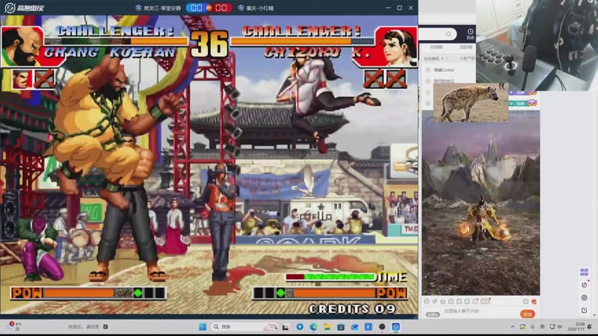The height and width of the screenshot is (336, 598).
Task: Click the volume and network tray icons
Action: 555,327
